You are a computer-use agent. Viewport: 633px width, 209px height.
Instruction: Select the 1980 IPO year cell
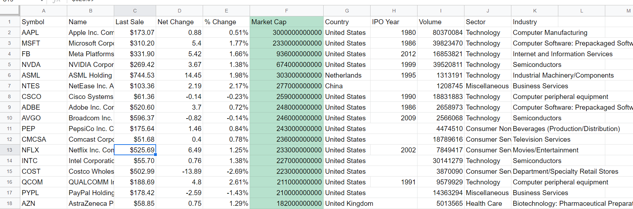click(x=394, y=32)
